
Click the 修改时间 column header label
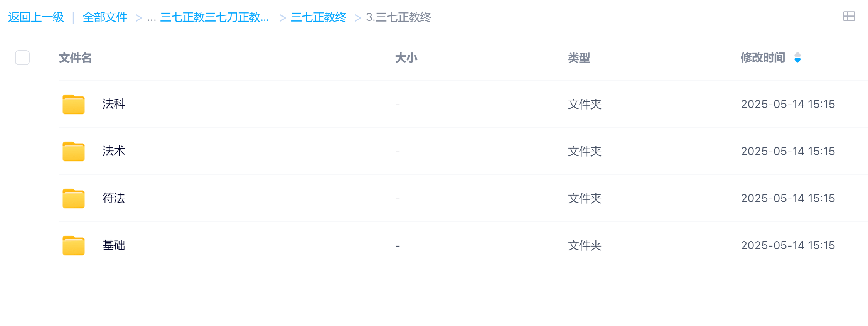pyautogui.click(x=763, y=58)
